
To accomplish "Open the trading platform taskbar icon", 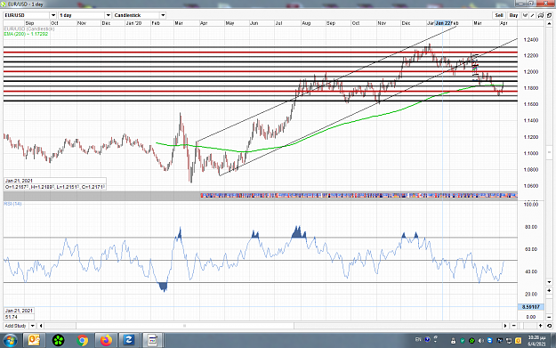I will pos(153,341).
